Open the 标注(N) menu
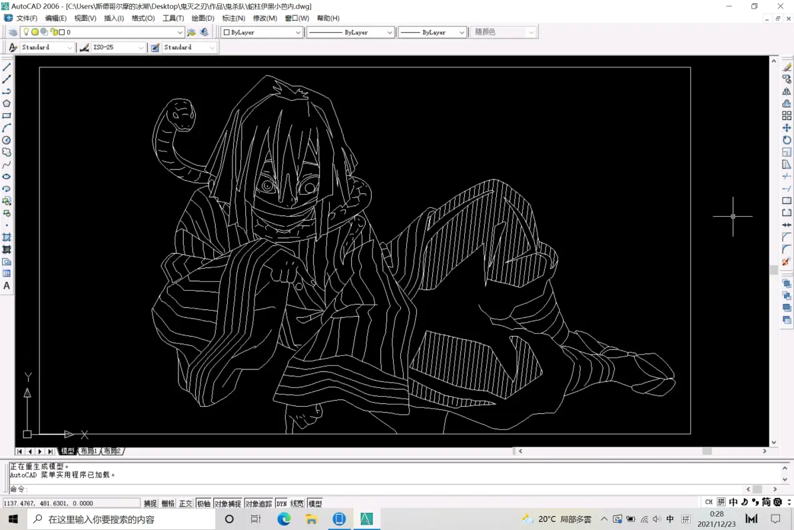The image size is (794, 530). (233, 18)
